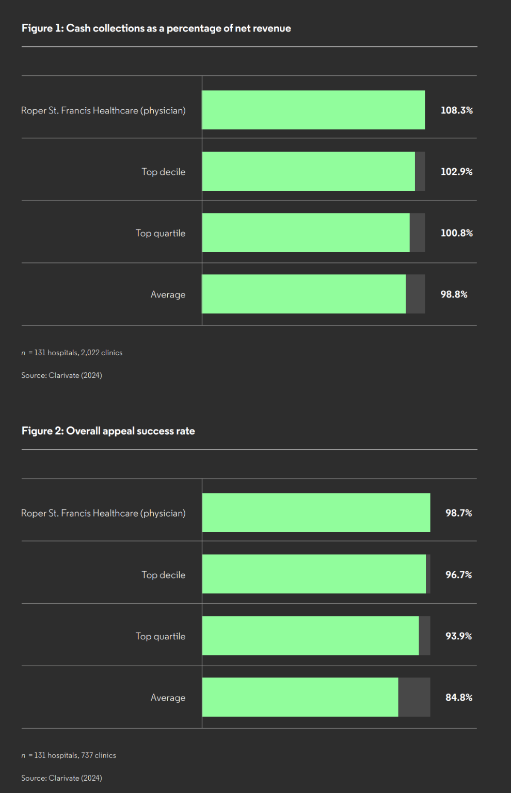511x793 pixels.
Task: Select the 108.3% value label
Action: tap(456, 110)
